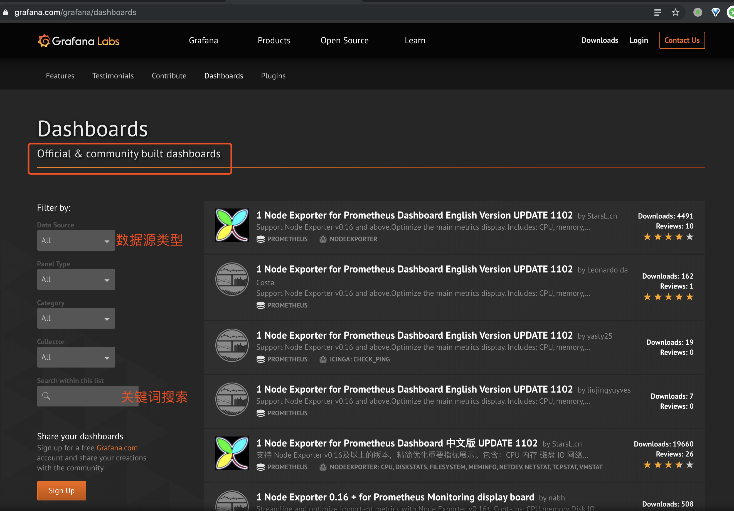Click the Downloads navigation menu item
The image size is (734, 511).
pos(599,40)
